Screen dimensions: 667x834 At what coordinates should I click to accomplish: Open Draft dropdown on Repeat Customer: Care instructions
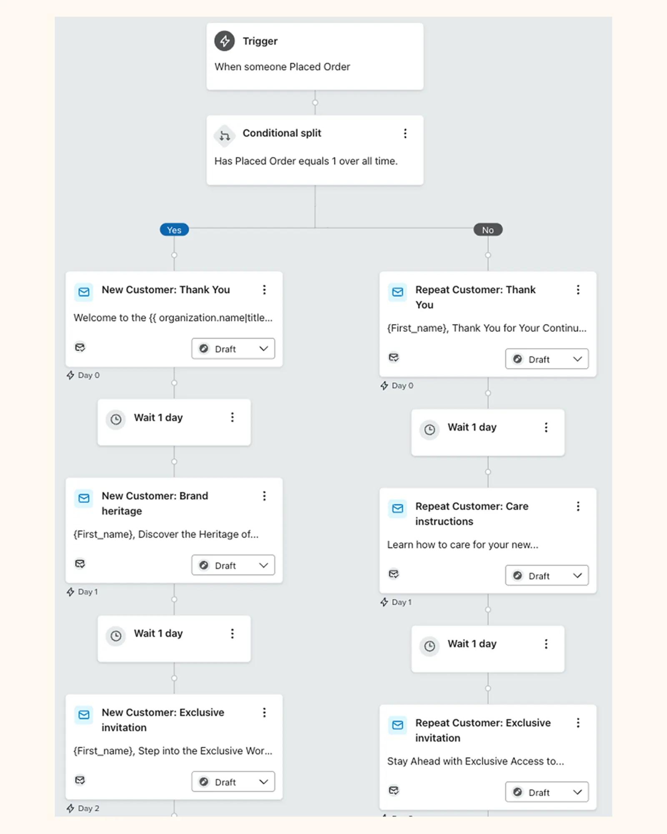[546, 575]
